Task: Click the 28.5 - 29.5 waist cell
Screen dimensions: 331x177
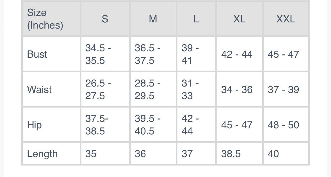Action: coord(147,90)
